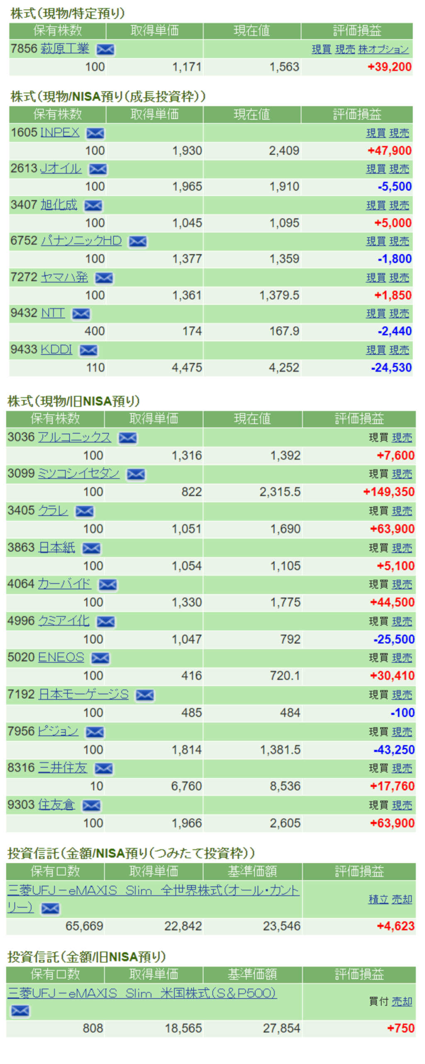Open the 旭化成 stock name link
The height and width of the screenshot is (1064, 425).
pyautogui.click(x=59, y=204)
